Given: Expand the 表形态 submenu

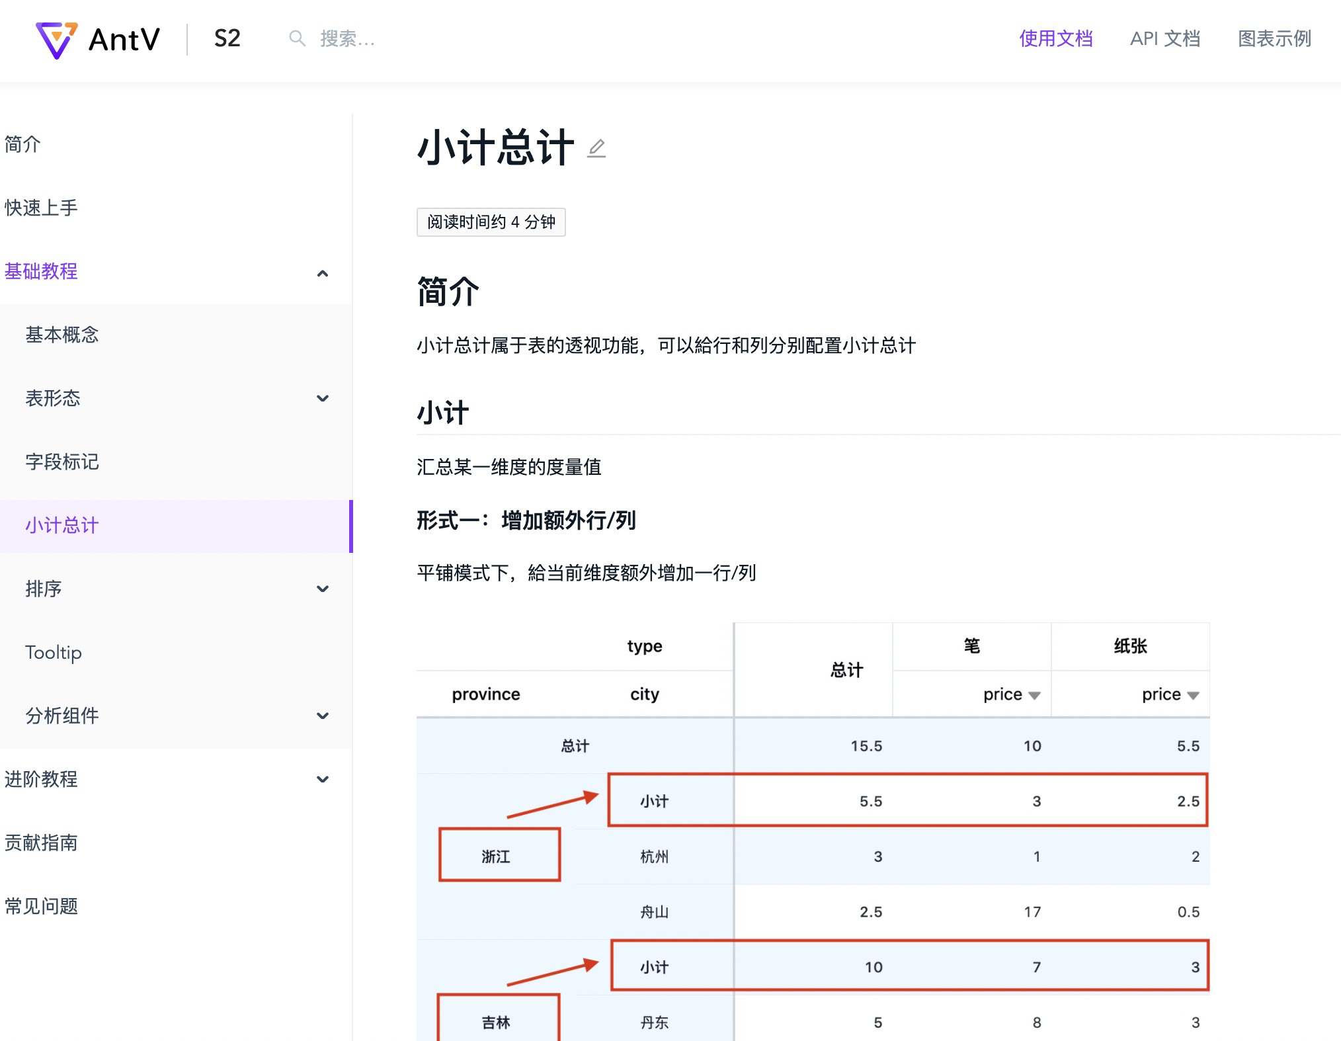Looking at the screenshot, I should (323, 398).
